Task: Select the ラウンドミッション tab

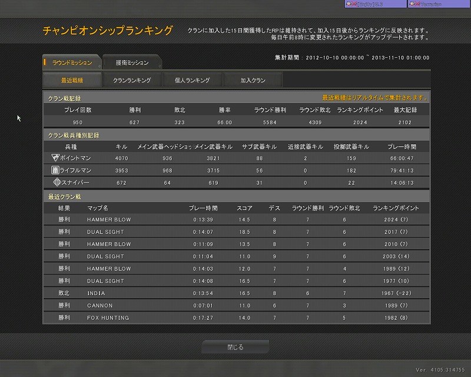Action: (72, 62)
